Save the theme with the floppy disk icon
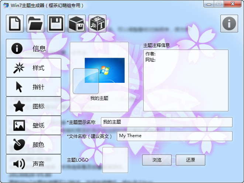244x183 pixels. pos(56,24)
